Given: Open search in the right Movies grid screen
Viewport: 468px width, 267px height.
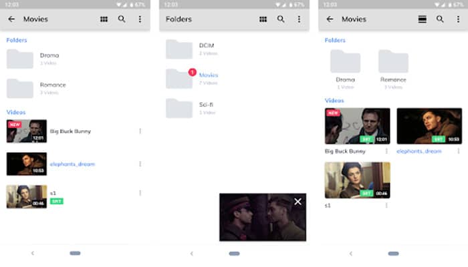Looking at the screenshot, I should click(x=440, y=19).
